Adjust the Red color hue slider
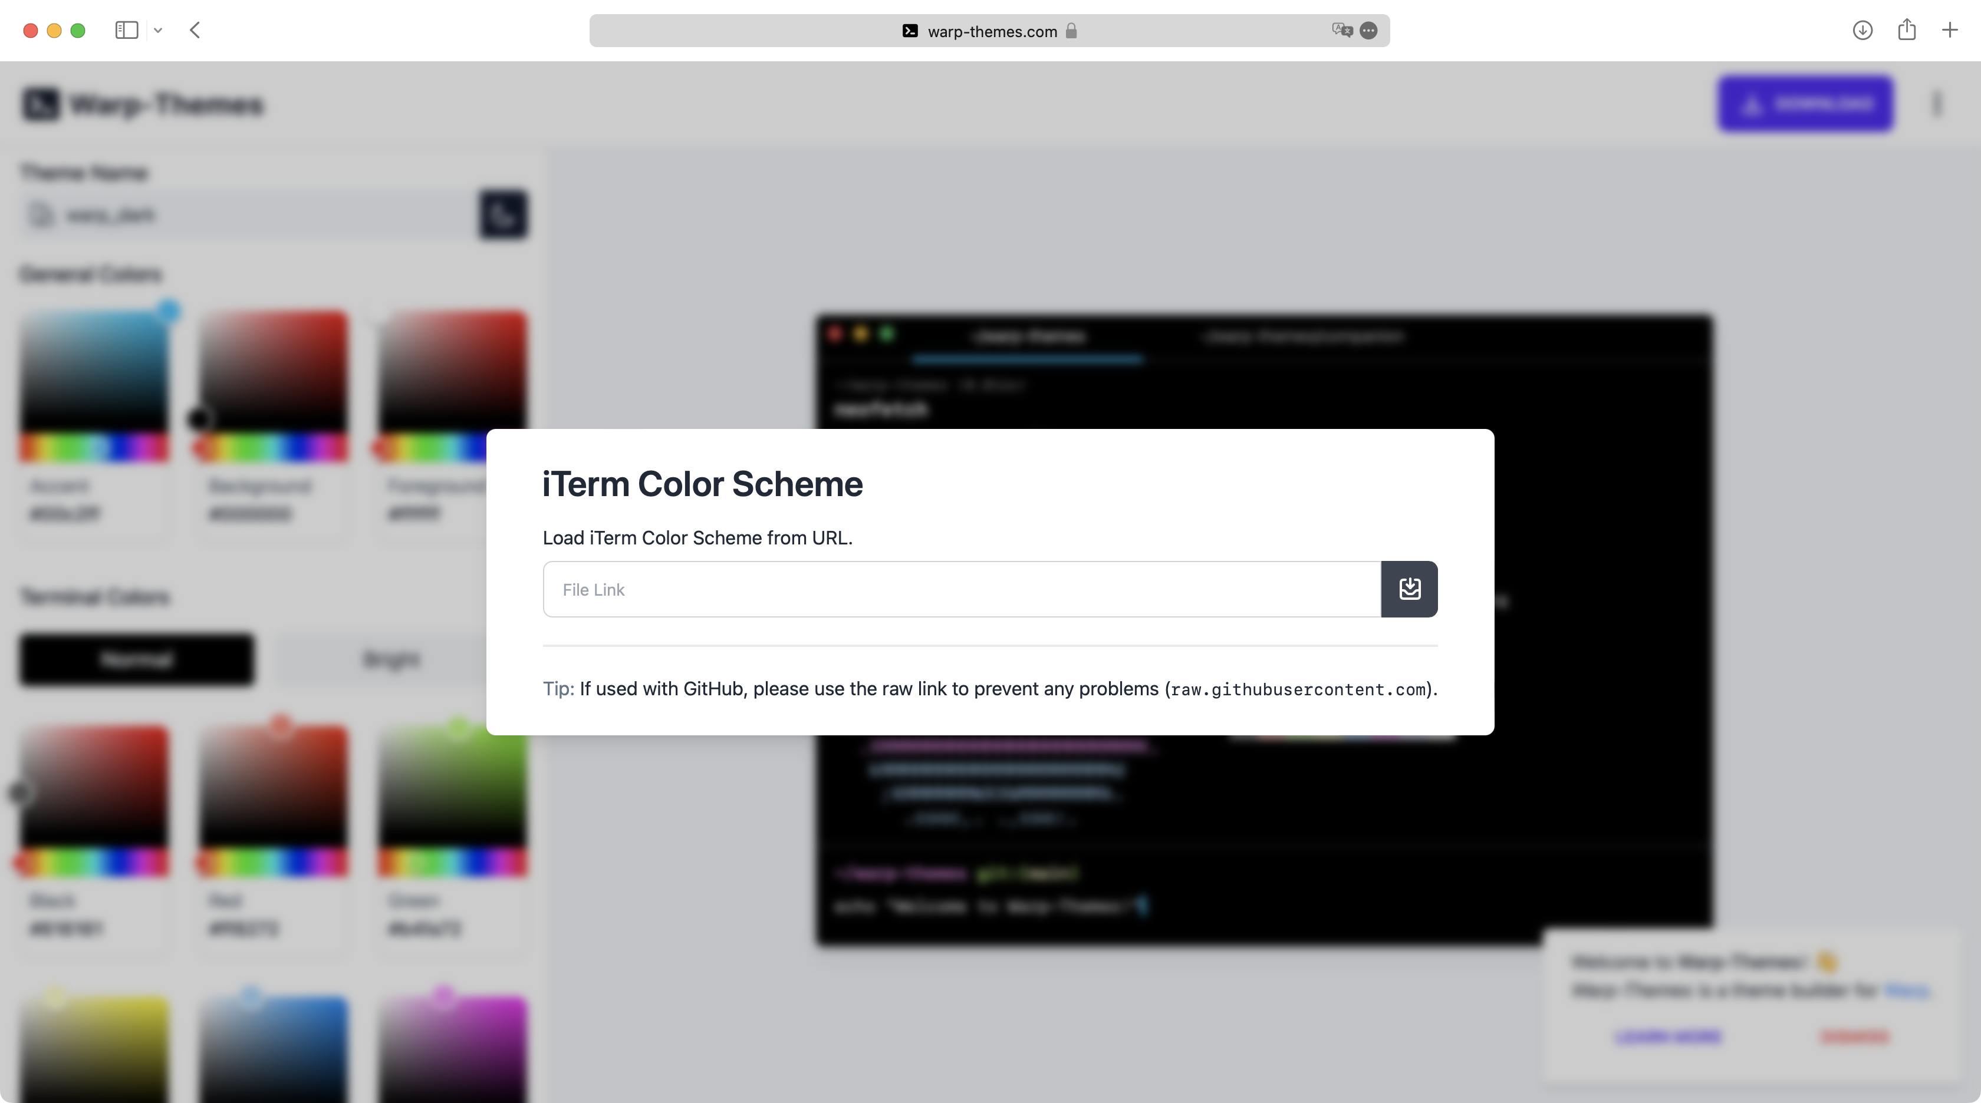 point(273,863)
